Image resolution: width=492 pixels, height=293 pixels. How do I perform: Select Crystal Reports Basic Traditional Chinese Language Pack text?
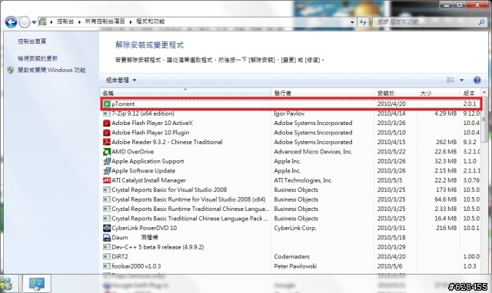(x=190, y=219)
